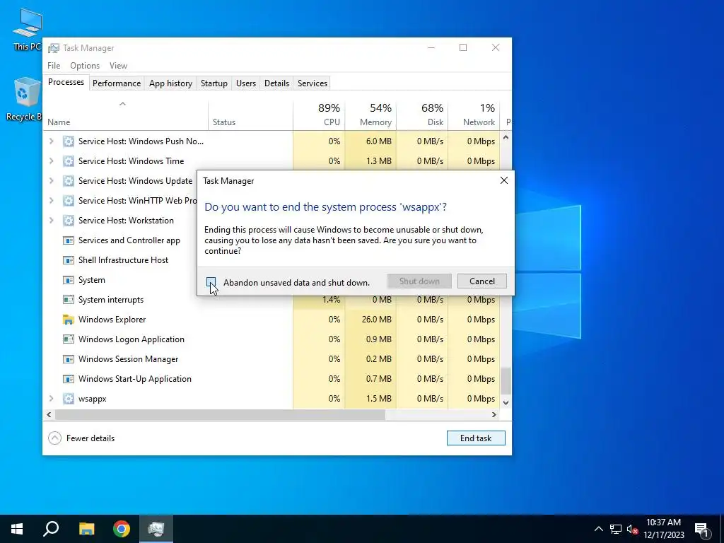Switch to the Performance tab
Screen dimensions: 724x543
[117, 83]
